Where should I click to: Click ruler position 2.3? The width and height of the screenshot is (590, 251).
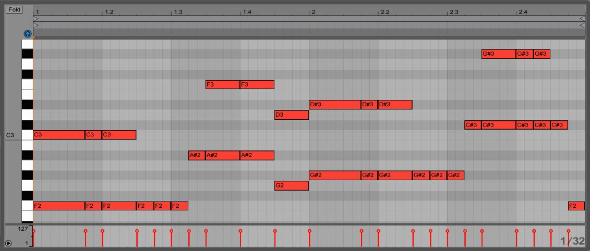[454, 12]
